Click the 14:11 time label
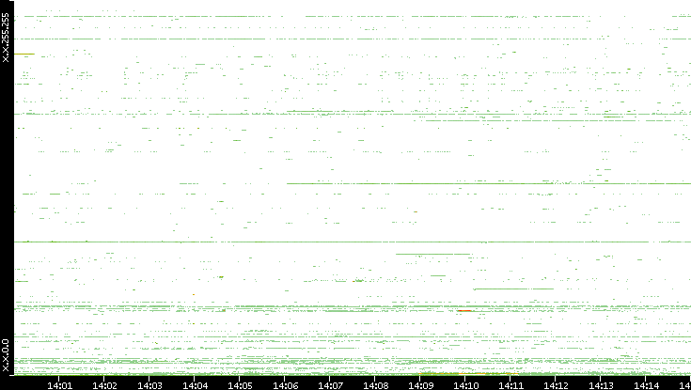691x390 pixels. [511, 385]
